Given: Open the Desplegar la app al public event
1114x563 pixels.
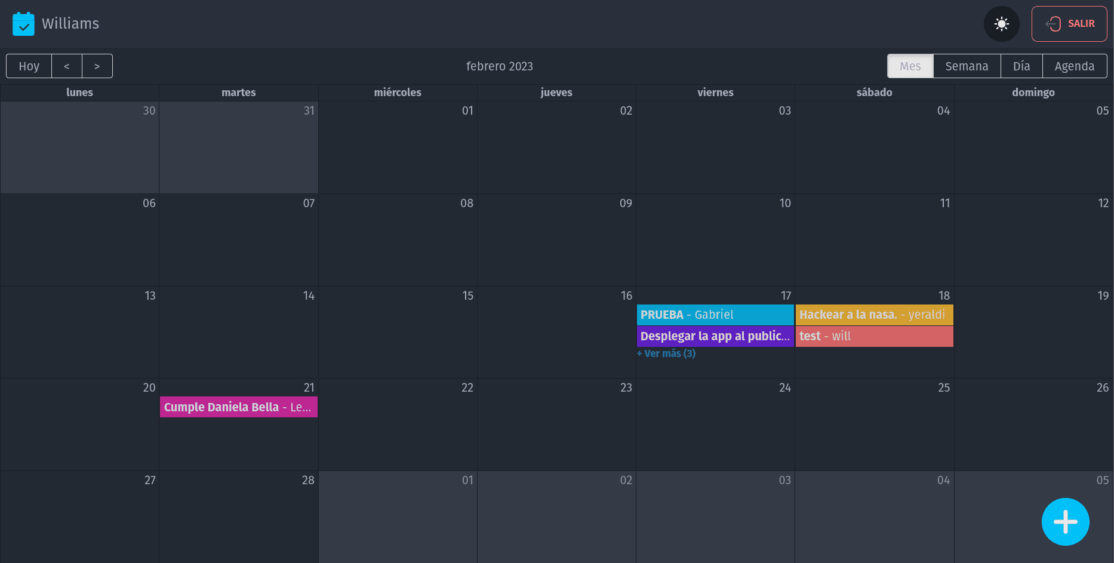Looking at the screenshot, I should click(715, 336).
